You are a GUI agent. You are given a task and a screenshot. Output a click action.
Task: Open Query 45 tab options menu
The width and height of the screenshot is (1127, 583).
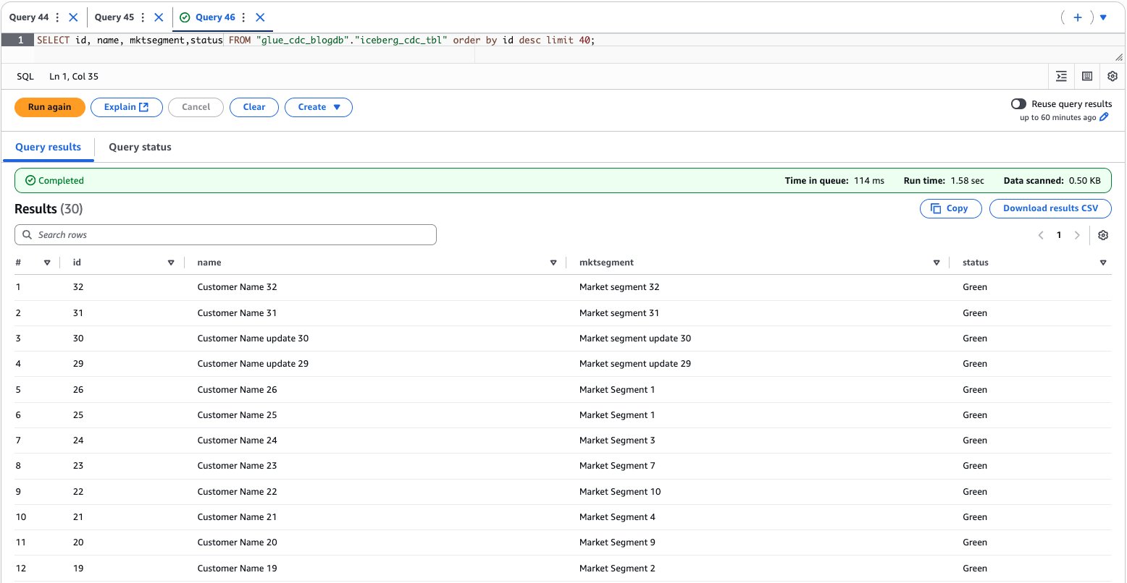click(143, 17)
